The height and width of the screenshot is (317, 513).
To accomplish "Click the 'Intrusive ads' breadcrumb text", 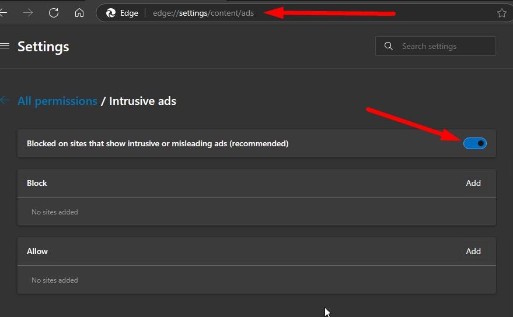I will point(142,101).
